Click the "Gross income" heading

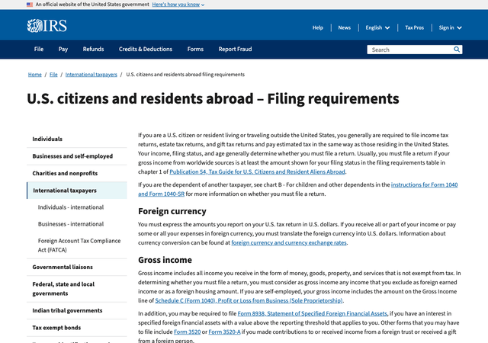(165, 260)
